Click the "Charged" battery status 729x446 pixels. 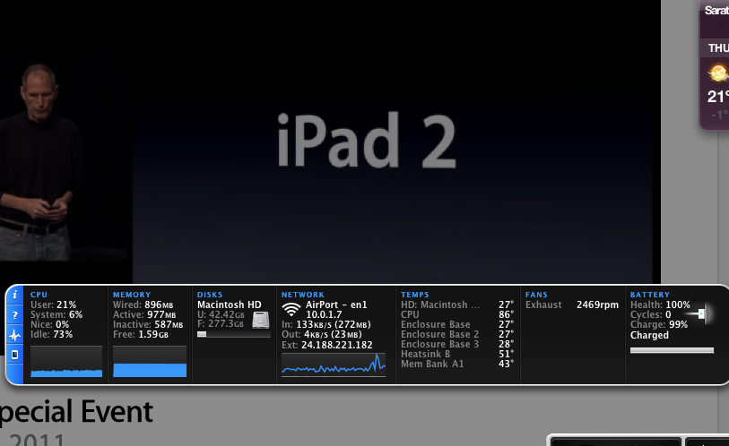tap(649, 335)
